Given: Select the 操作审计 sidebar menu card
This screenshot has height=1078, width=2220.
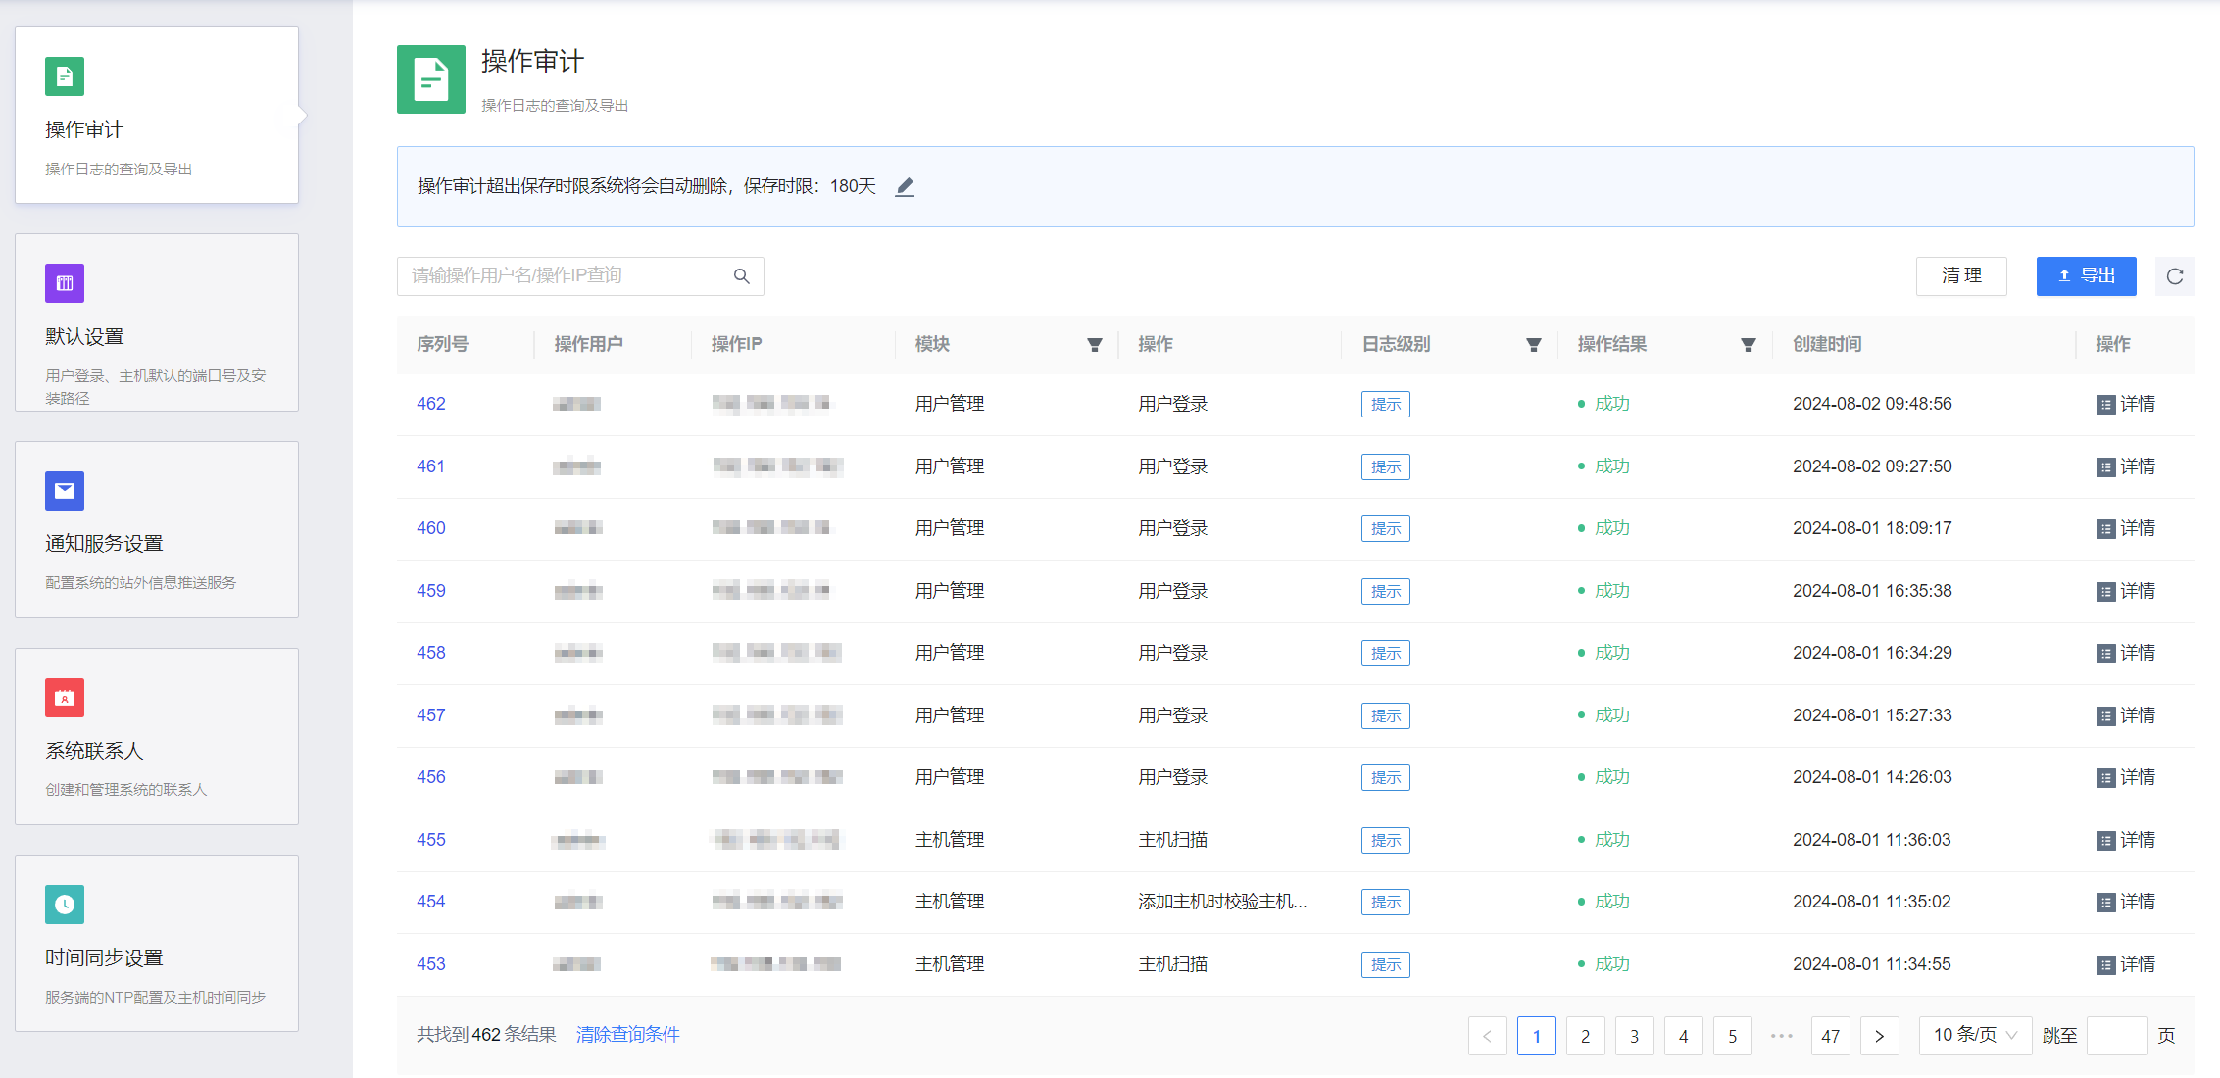Looking at the screenshot, I should pos(157,116).
